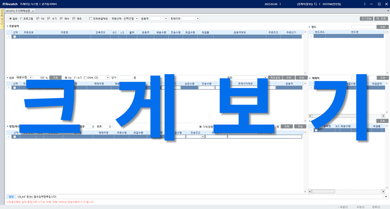Open the tab list arrow at right of tab bar
This screenshot has width=390, height=209.
point(388,11)
